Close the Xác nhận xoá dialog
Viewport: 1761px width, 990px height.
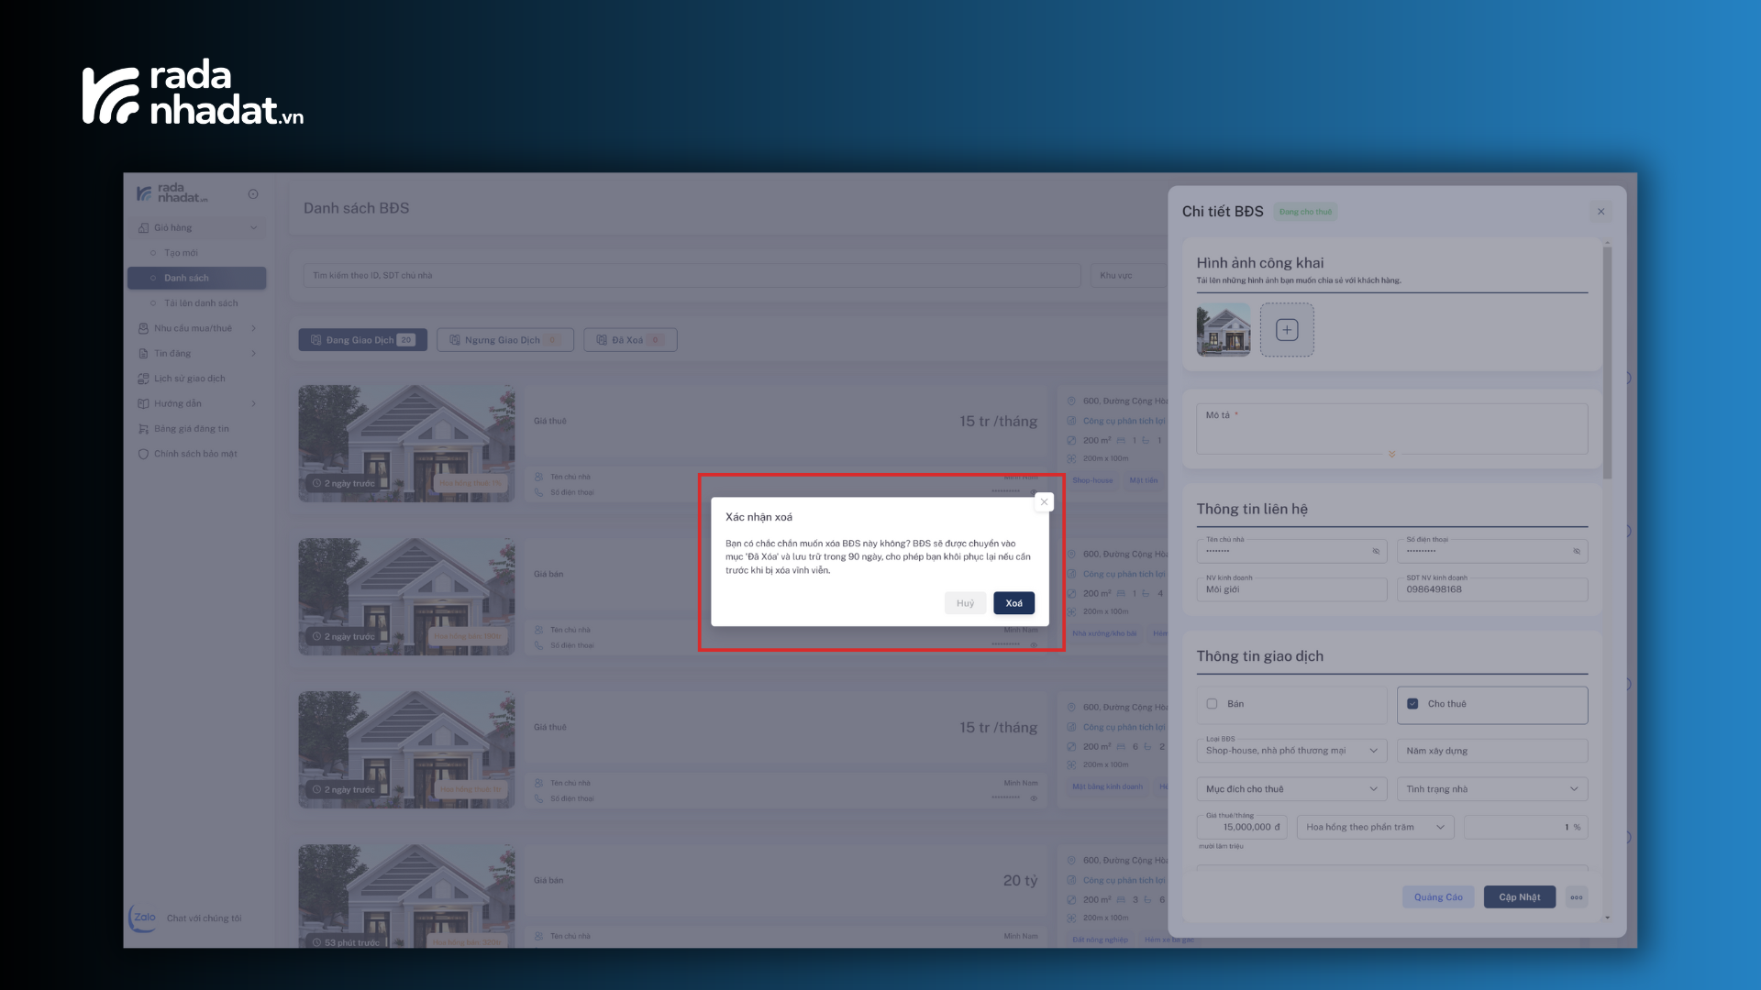(x=1044, y=501)
